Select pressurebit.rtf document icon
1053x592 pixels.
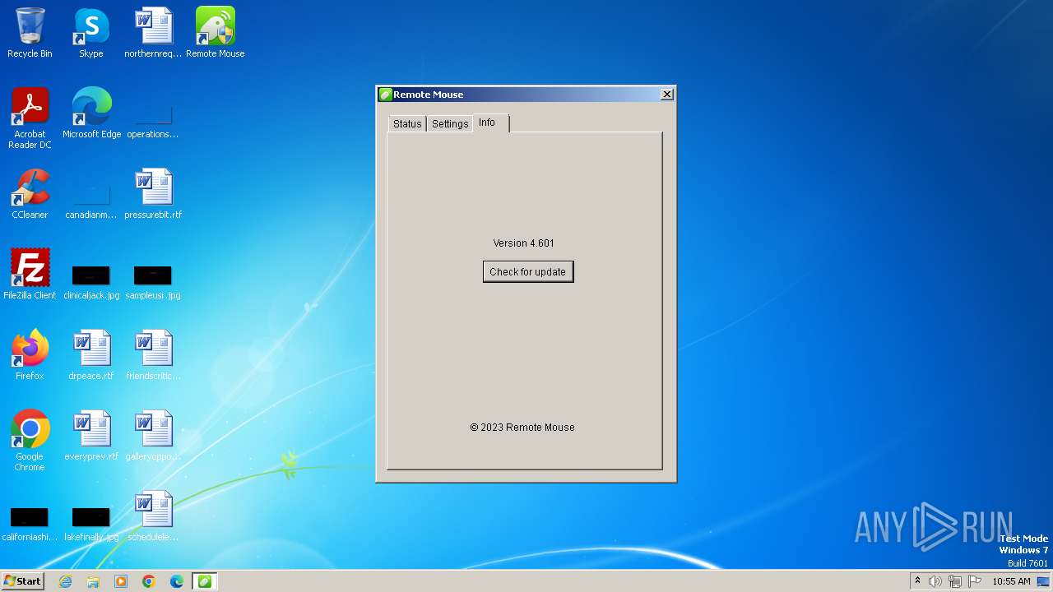coord(153,194)
